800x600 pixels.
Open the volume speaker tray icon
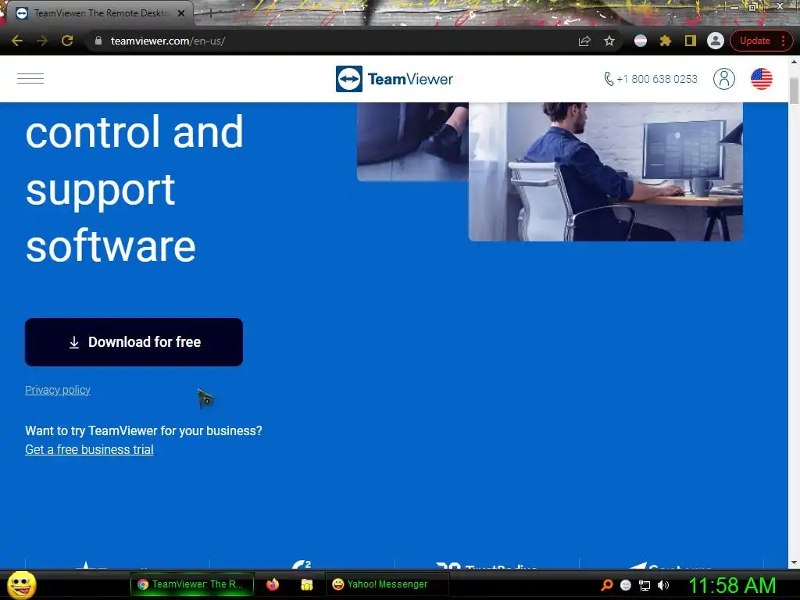pyautogui.click(x=663, y=585)
